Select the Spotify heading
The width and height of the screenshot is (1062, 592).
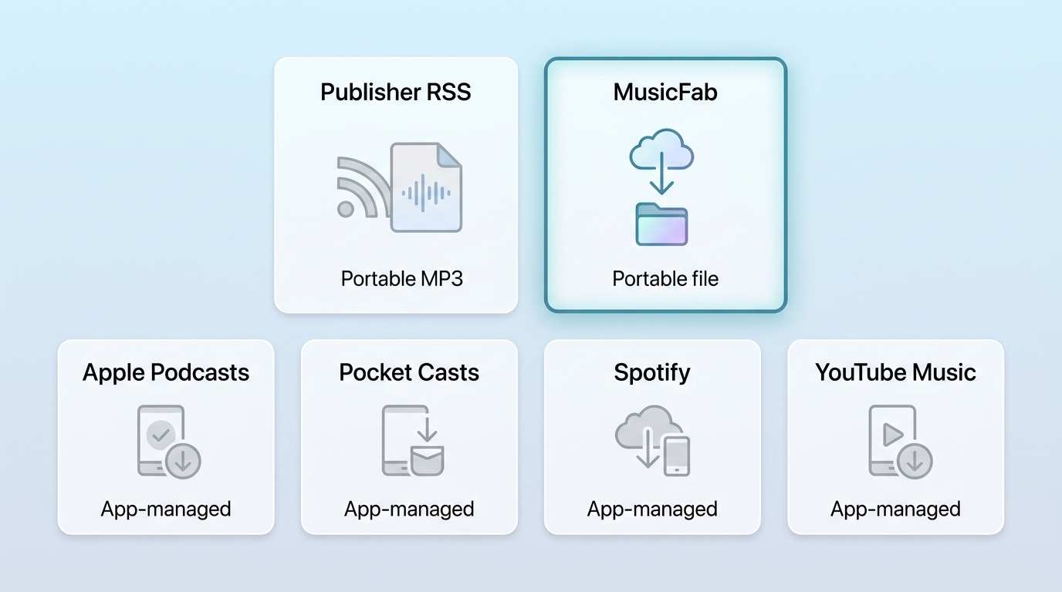click(x=652, y=373)
